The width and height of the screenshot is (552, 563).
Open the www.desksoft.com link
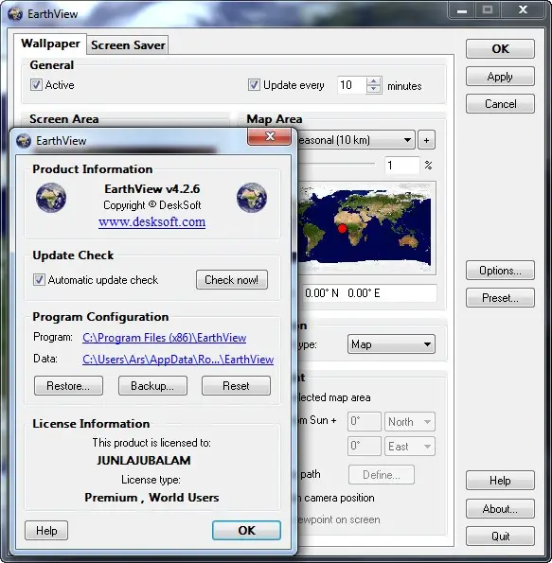point(152,222)
